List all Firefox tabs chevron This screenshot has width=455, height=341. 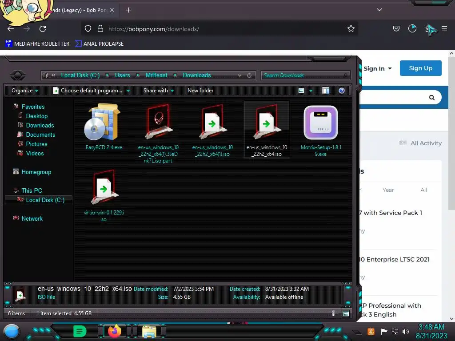379,10
